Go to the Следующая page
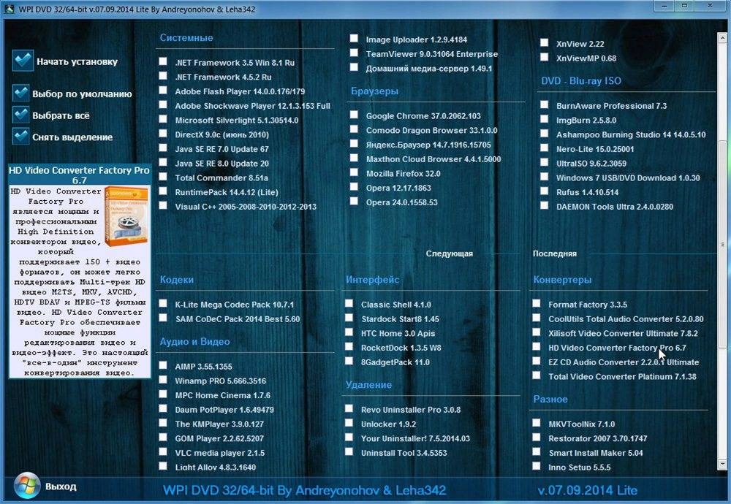This screenshot has width=731, height=504. coord(449,253)
